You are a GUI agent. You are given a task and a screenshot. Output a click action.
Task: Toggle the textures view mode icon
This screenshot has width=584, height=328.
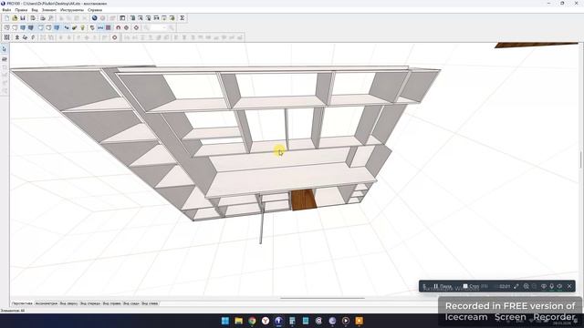point(31,27)
